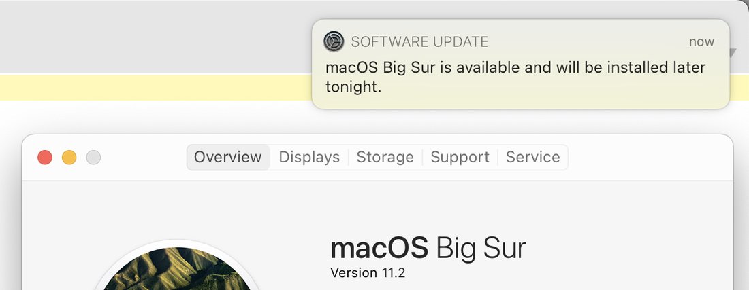Open the notification message about installing tonight
Image resolution: width=749 pixels, height=290 pixels.
(x=515, y=77)
